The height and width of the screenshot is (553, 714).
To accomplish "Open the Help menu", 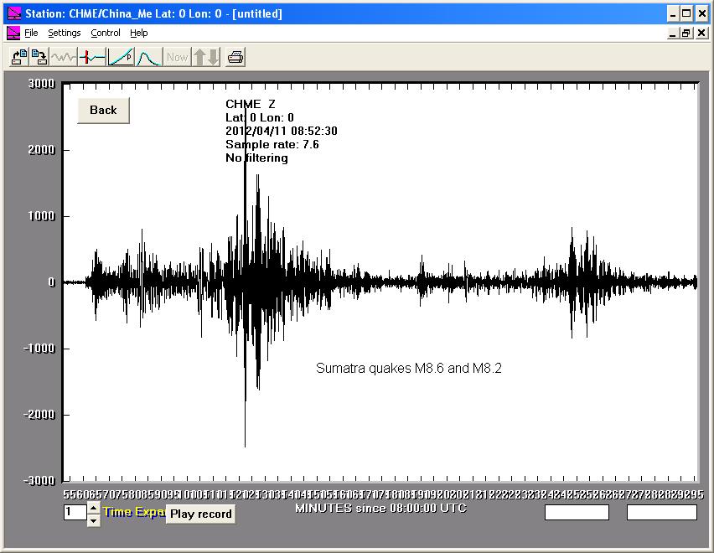I will click(x=139, y=33).
